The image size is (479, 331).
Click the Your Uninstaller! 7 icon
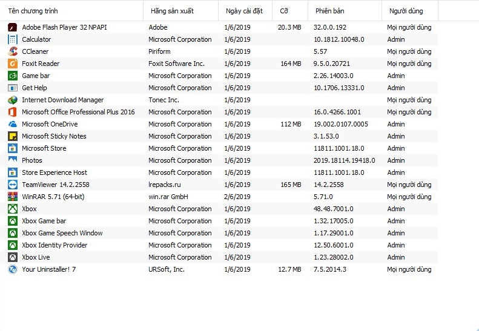13,269
